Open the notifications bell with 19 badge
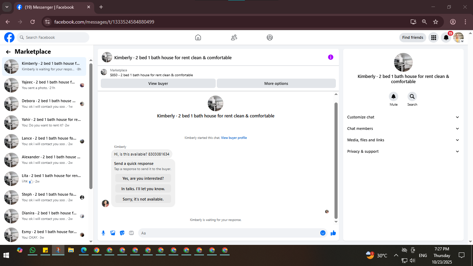The image size is (473, 266). pyautogui.click(x=446, y=37)
